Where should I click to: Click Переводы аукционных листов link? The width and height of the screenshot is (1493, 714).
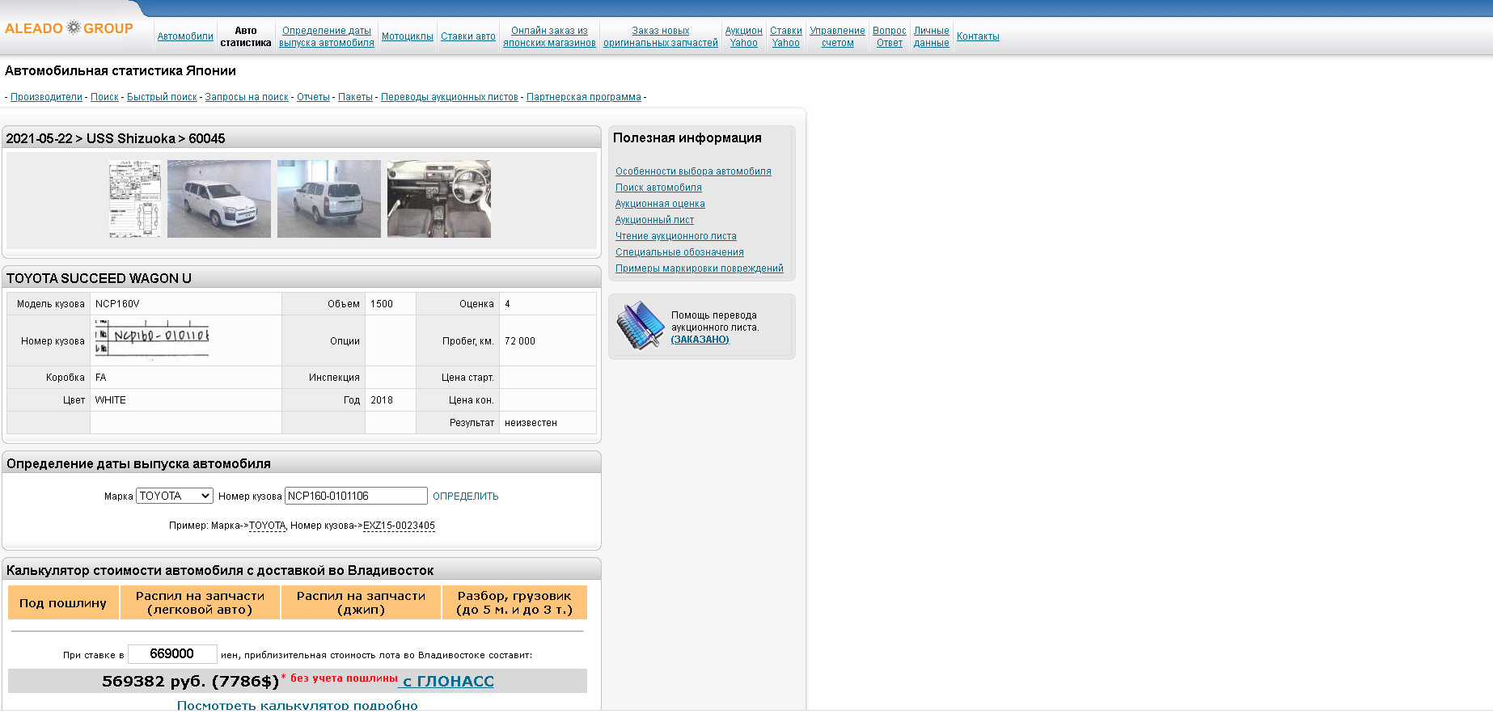450,97
